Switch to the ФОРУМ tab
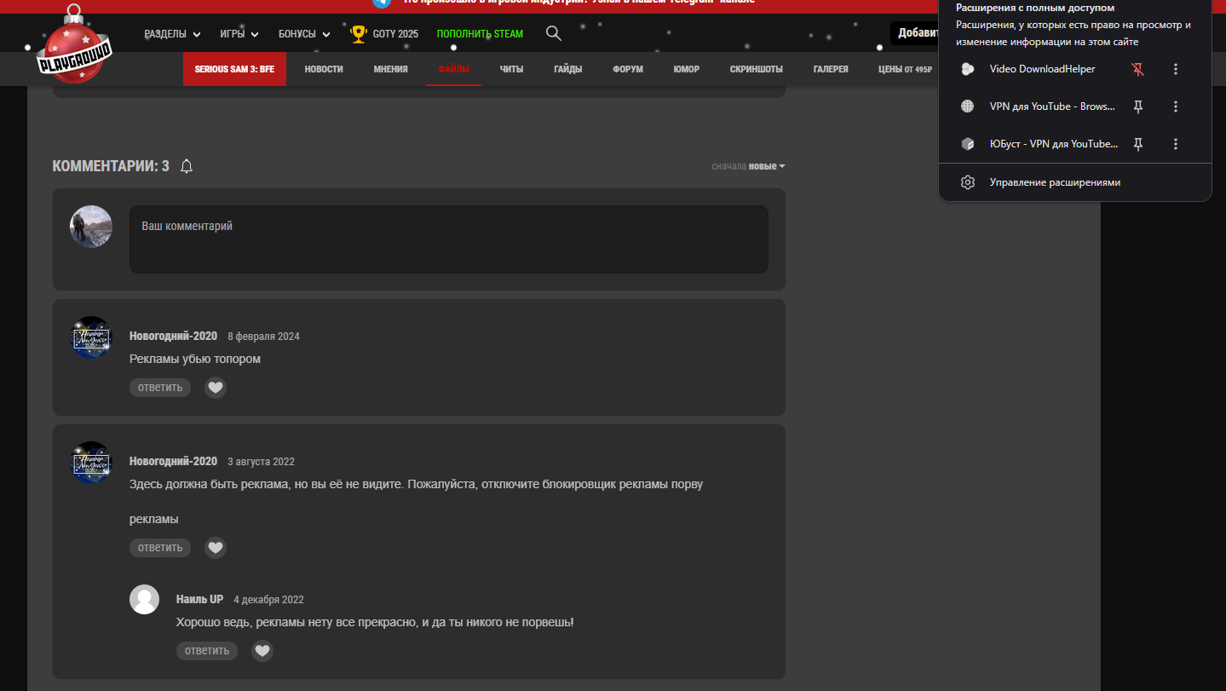This screenshot has height=691, width=1226. 628,69
